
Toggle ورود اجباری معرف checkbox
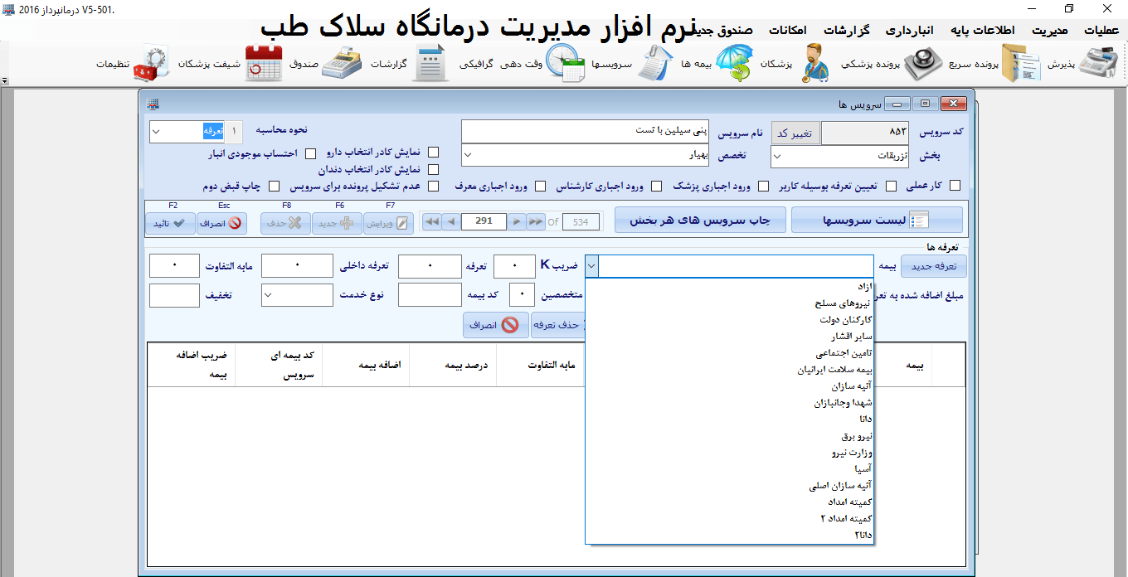tap(540, 186)
